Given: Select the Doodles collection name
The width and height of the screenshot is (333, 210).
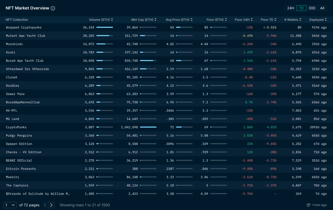Looking at the screenshot, I should pyautogui.click(x=12, y=85).
